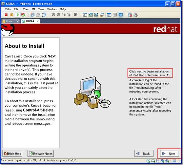Image resolution: width=183 pixels, height=165 pixels.
Task: Close the RHEL4 tab
Action: point(38,21)
